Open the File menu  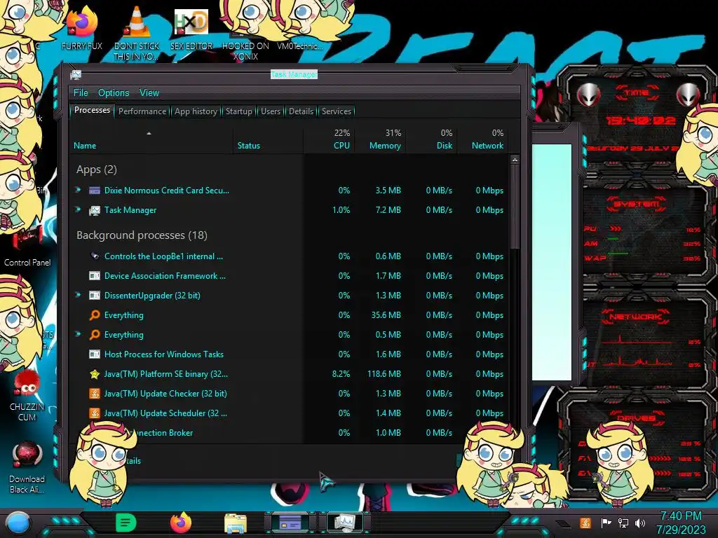tap(81, 93)
